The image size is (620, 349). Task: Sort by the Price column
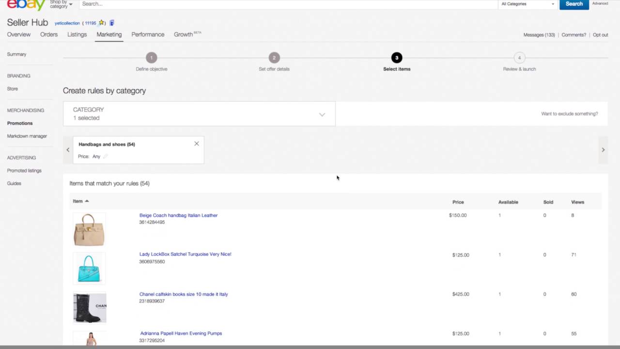(x=458, y=202)
